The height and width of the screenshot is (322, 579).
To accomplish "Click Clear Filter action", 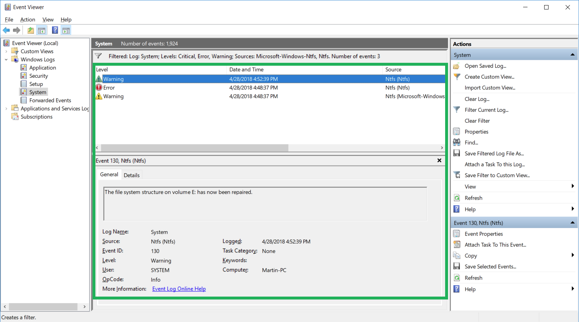I will coord(477,121).
